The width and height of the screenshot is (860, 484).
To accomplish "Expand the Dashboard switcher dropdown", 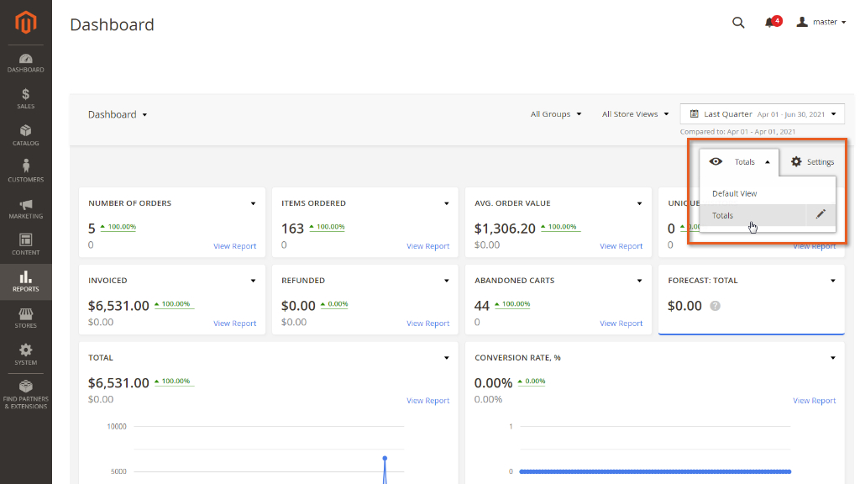I will point(118,114).
